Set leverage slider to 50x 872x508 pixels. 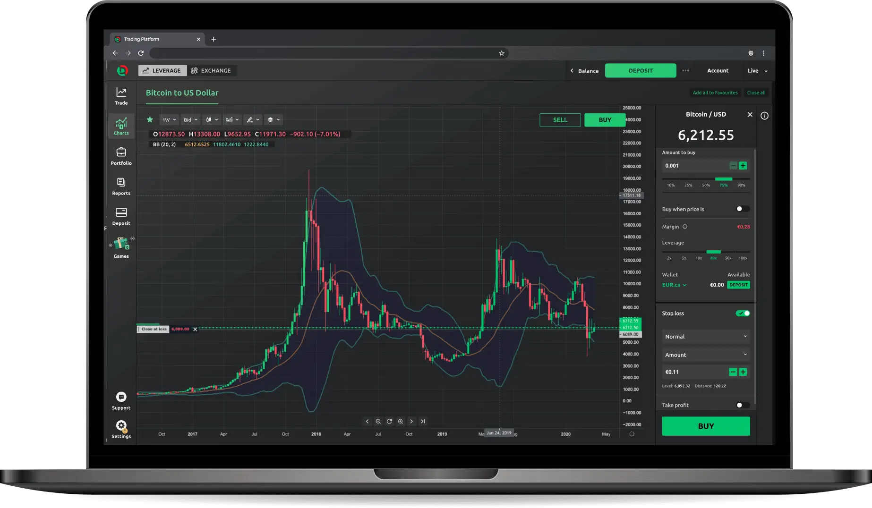click(x=728, y=252)
